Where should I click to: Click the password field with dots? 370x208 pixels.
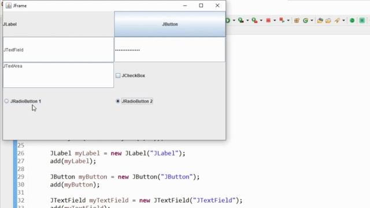pyautogui.click(x=170, y=50)
